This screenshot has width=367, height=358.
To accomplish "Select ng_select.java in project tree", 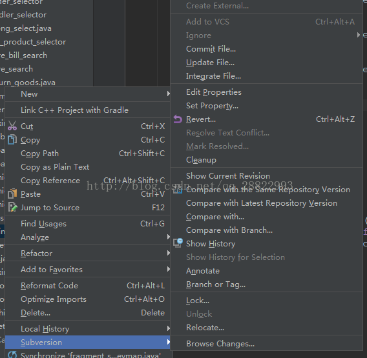I will (26, 28).
